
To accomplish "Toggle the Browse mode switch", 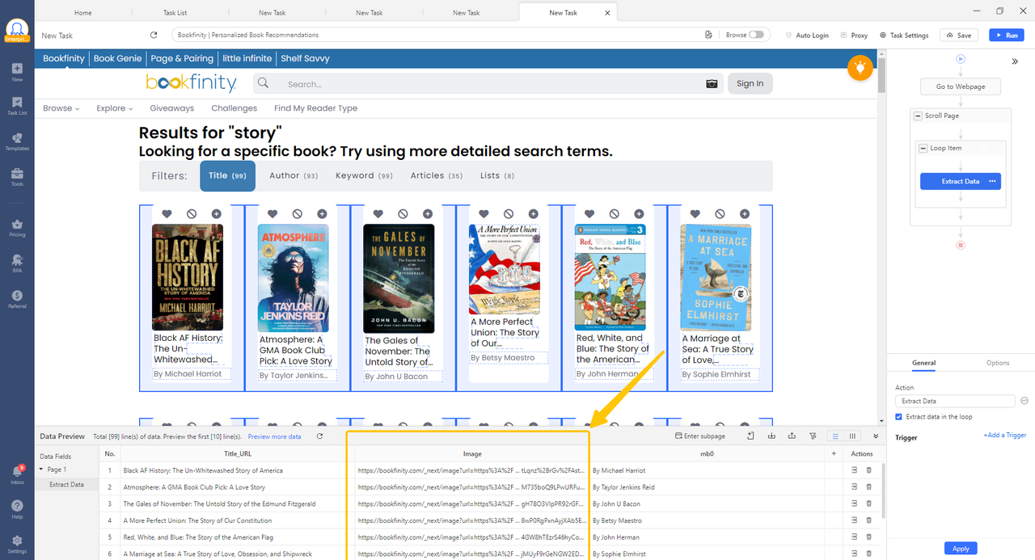I will click(x=757, y=35).
